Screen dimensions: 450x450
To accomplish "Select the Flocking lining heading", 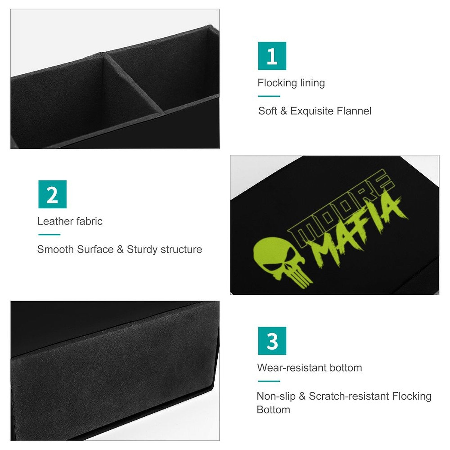I will [291, 83].
